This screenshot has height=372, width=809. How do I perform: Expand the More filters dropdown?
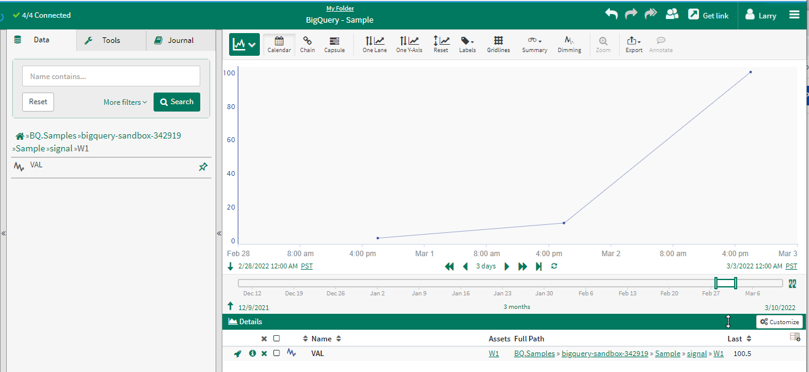125,102
